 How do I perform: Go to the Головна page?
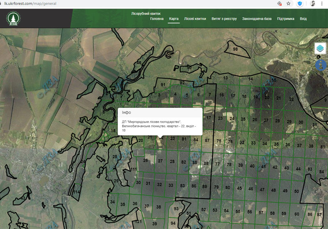(157, 19)
